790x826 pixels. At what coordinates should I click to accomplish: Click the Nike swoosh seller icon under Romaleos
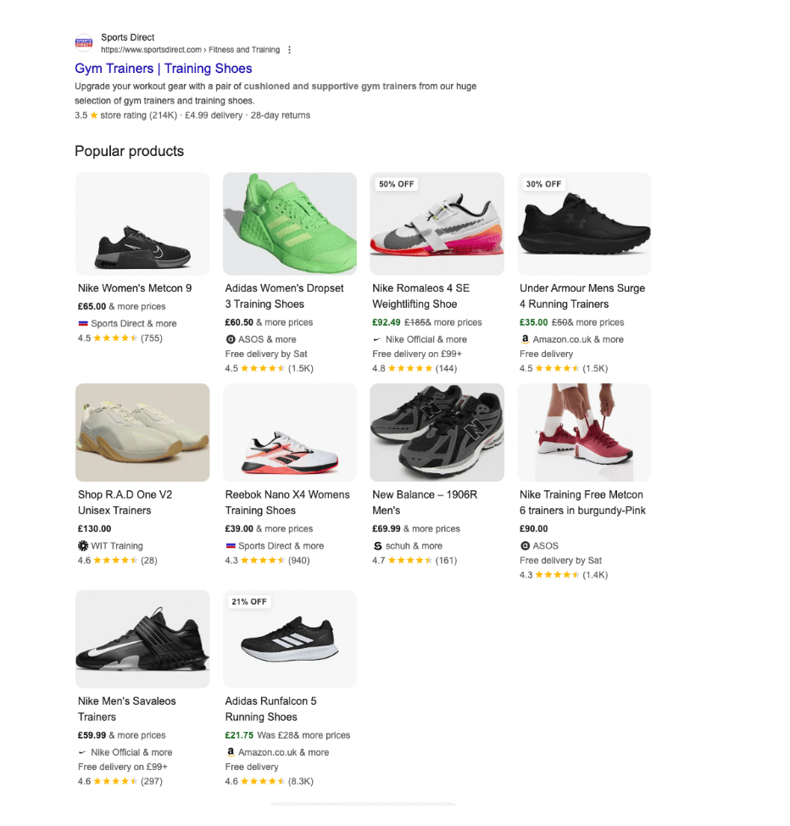click(377, 339)
